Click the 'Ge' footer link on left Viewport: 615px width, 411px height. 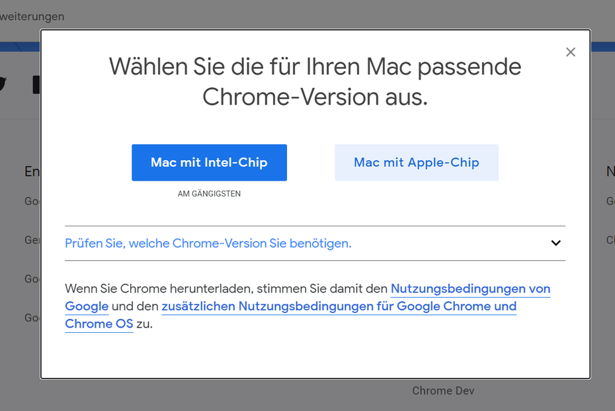coord(32,240)
